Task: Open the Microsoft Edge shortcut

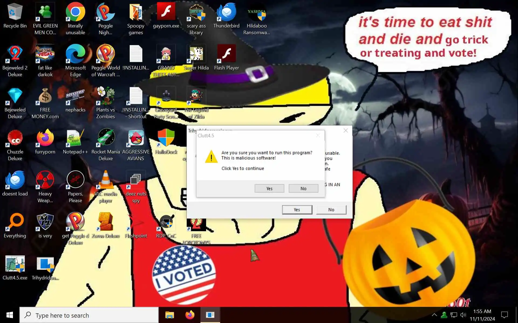Action: pos(75,54)
